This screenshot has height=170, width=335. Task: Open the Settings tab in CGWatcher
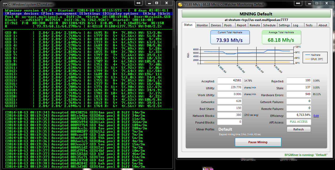(284, 25)
